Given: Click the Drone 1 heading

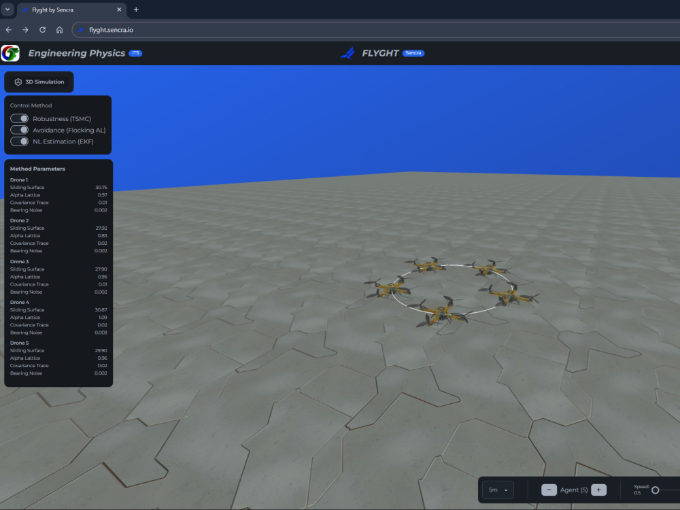Looking at the screenshot, I should click(18, 180).
